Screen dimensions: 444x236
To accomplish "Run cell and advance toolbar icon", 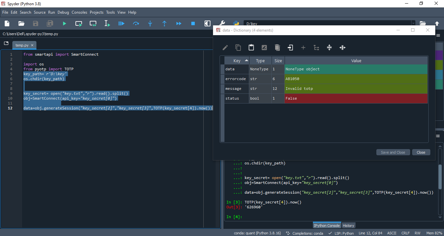I will [93, 23].
